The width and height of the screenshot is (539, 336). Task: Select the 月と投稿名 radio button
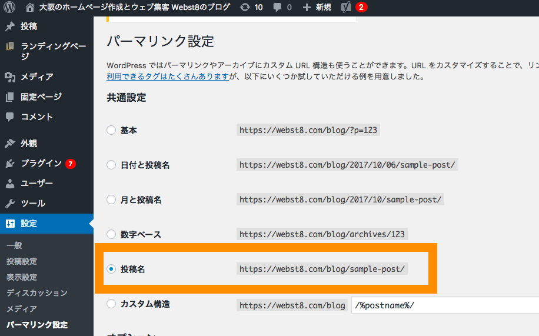click(111, 199)
